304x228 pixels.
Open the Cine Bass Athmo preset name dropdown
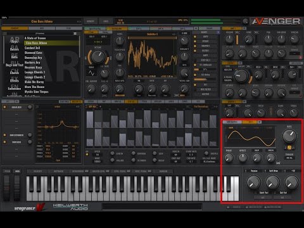pyautogui.click(x=42, y=22)
